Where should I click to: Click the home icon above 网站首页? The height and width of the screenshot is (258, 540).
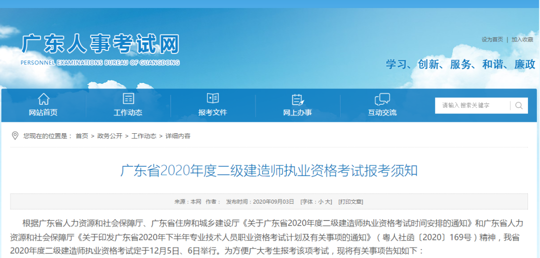point(43,99)
